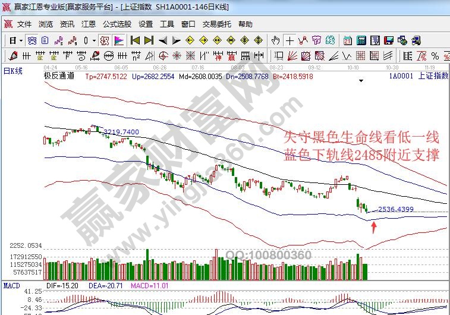Click the jump-to-first-bar green arrow icon
This screenshot has width=450, height=315.
pyautogui.click(x=135, y=40)
